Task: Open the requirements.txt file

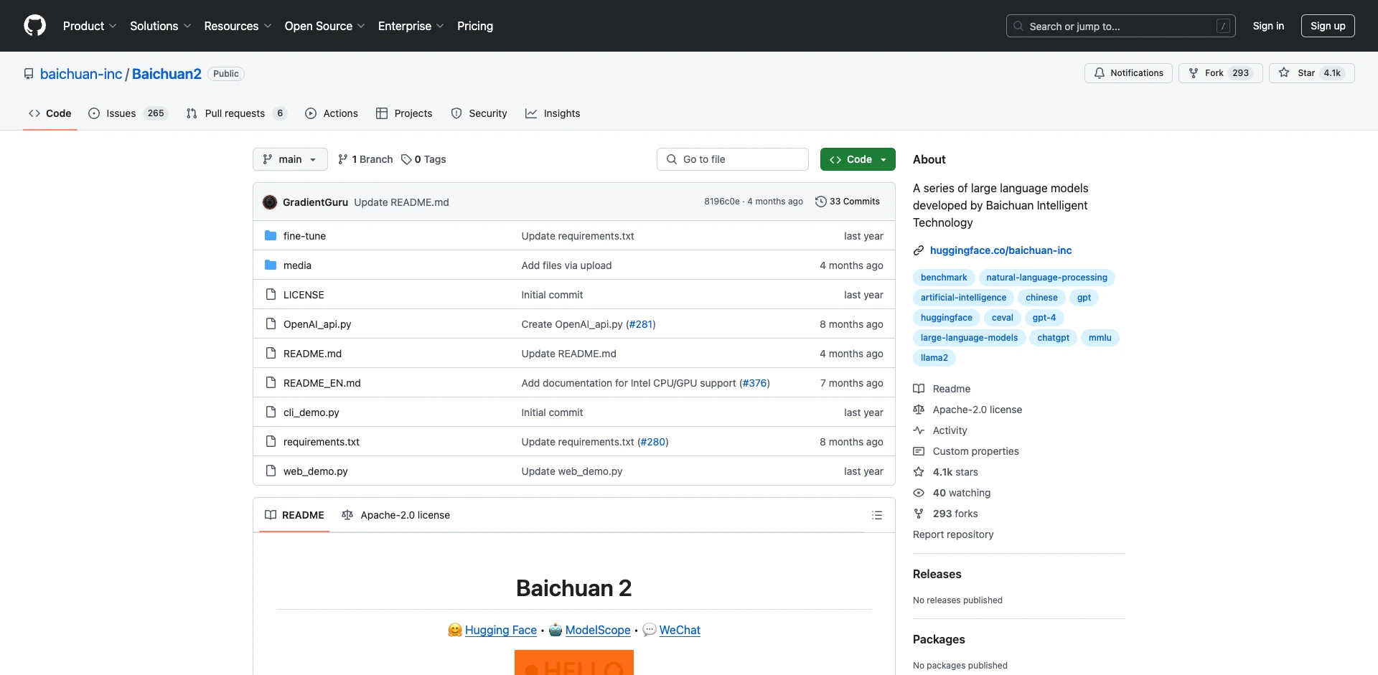Action: pyautogui.click(x=321, y=442)
